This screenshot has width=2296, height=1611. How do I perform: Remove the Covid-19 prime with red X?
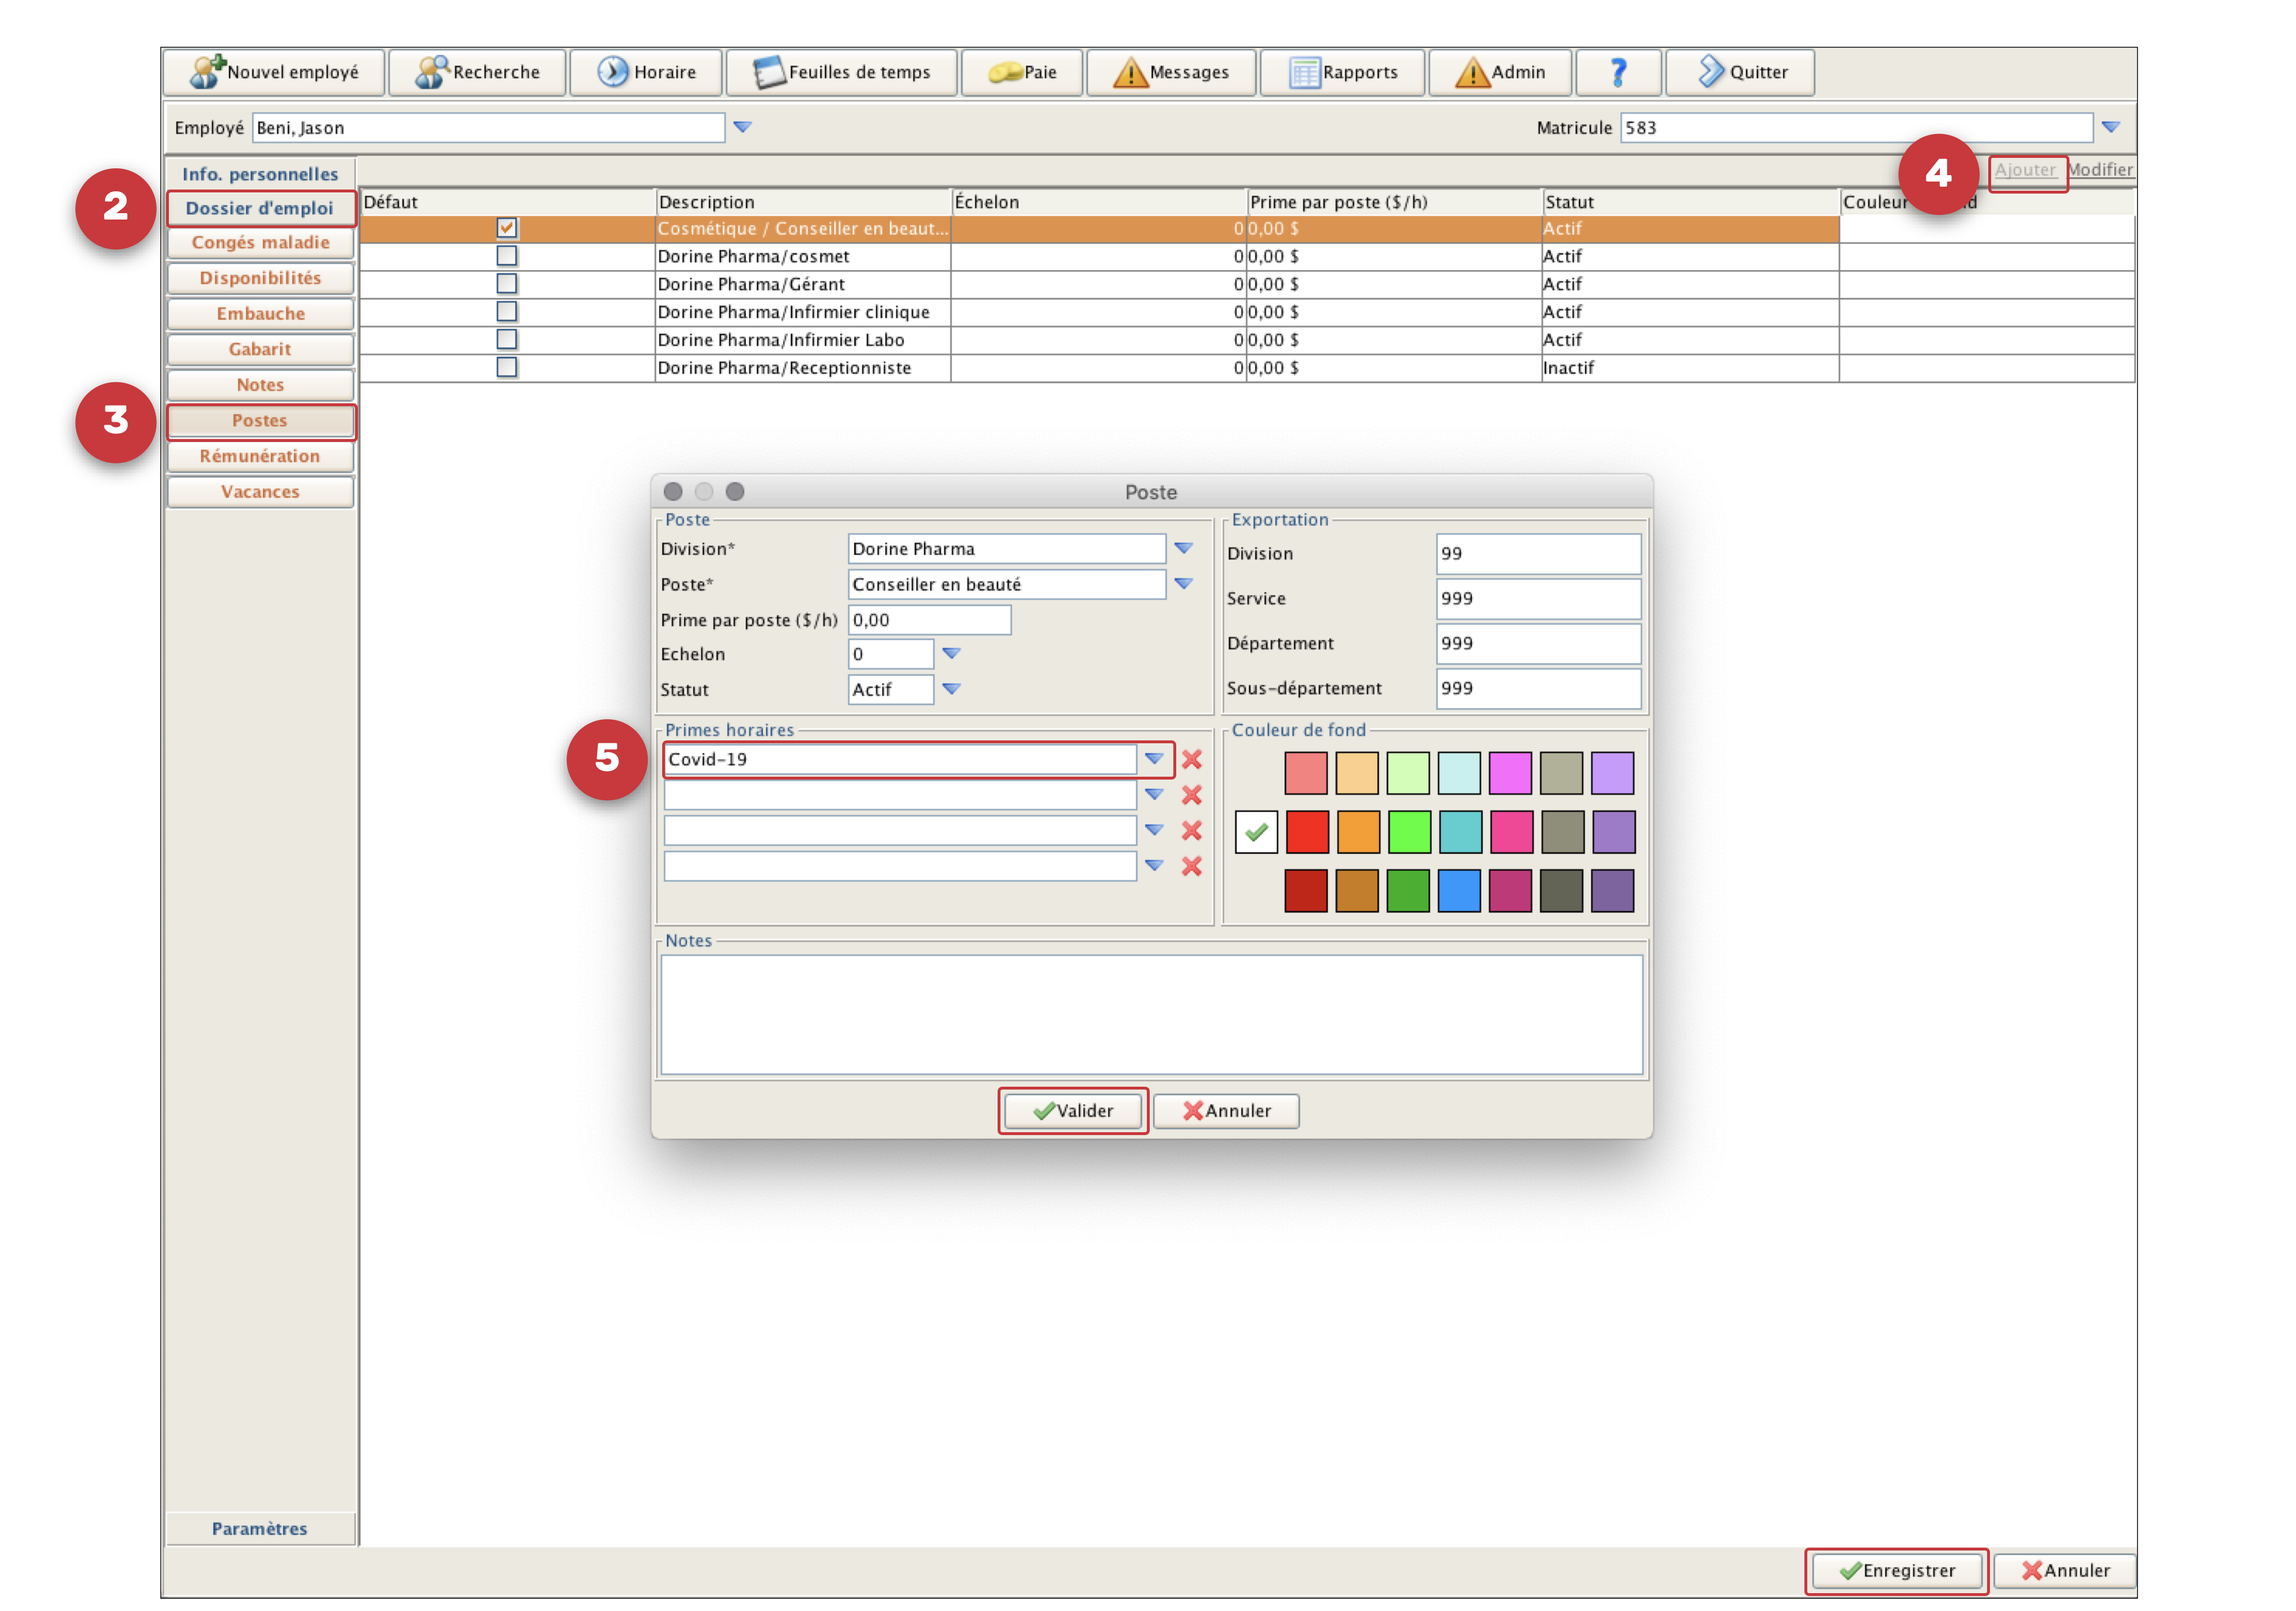(1191, 759)
